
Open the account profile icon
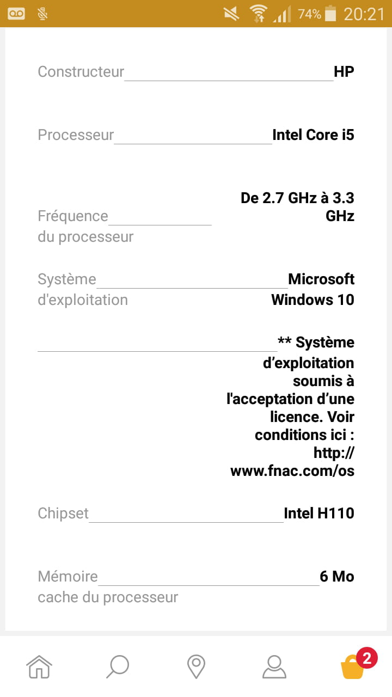274,665
